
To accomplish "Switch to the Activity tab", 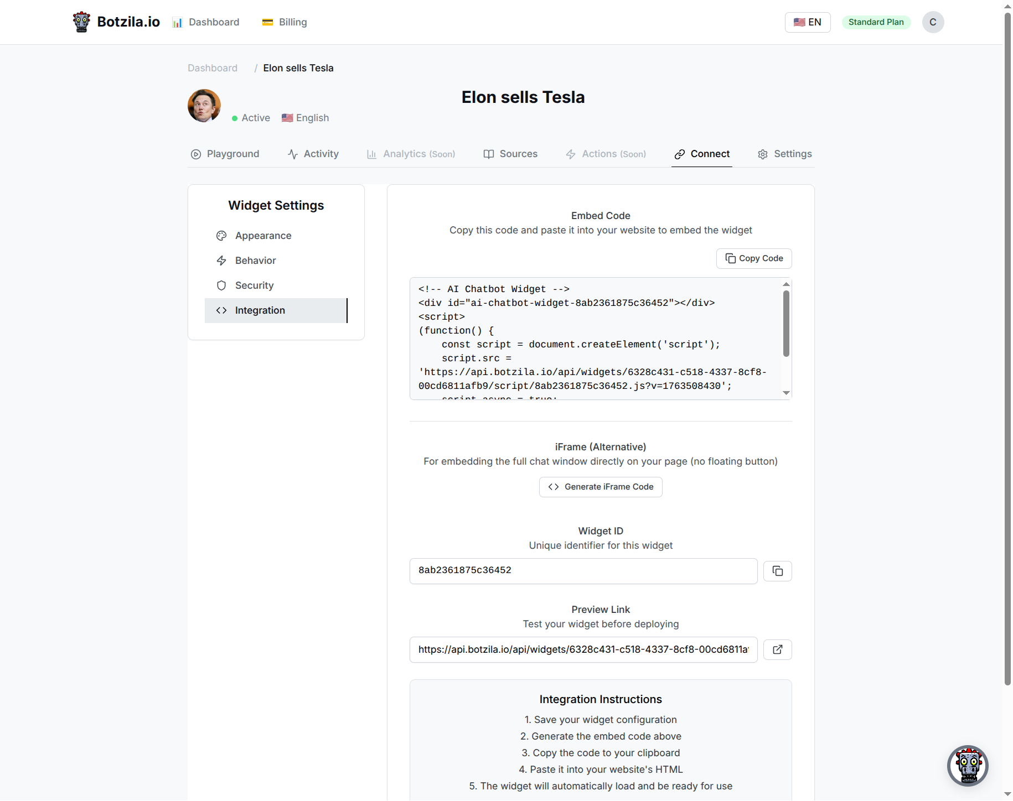I will (313, 154).
